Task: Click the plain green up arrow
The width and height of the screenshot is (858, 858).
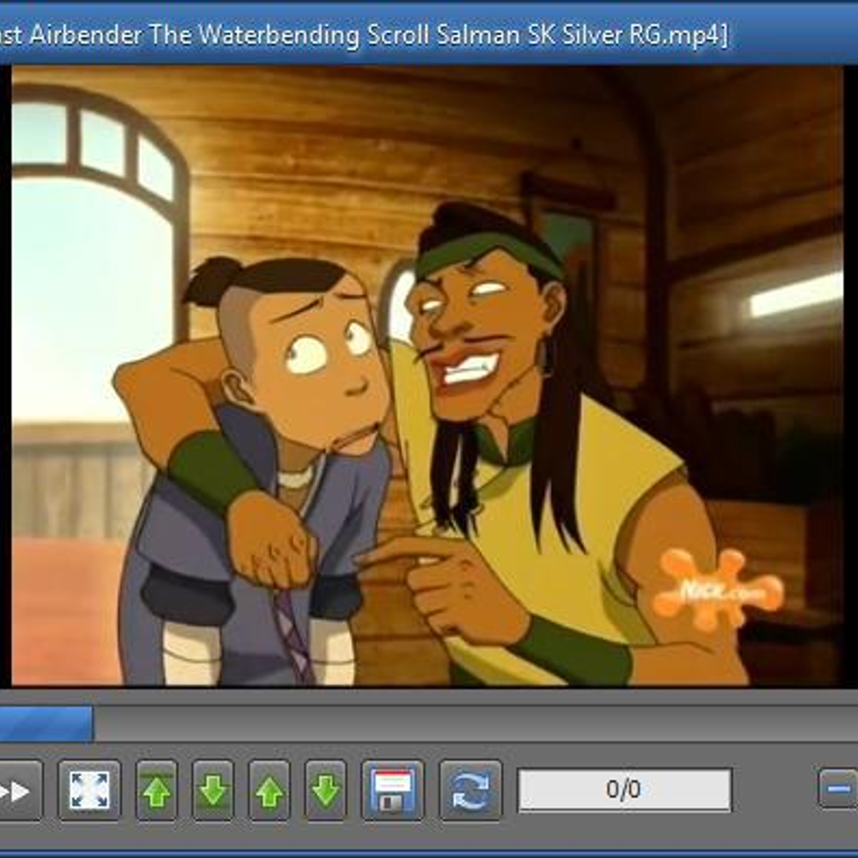Action: (269, 790)
